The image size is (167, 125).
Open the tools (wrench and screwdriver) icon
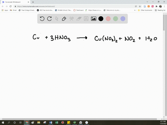[71, 19]
